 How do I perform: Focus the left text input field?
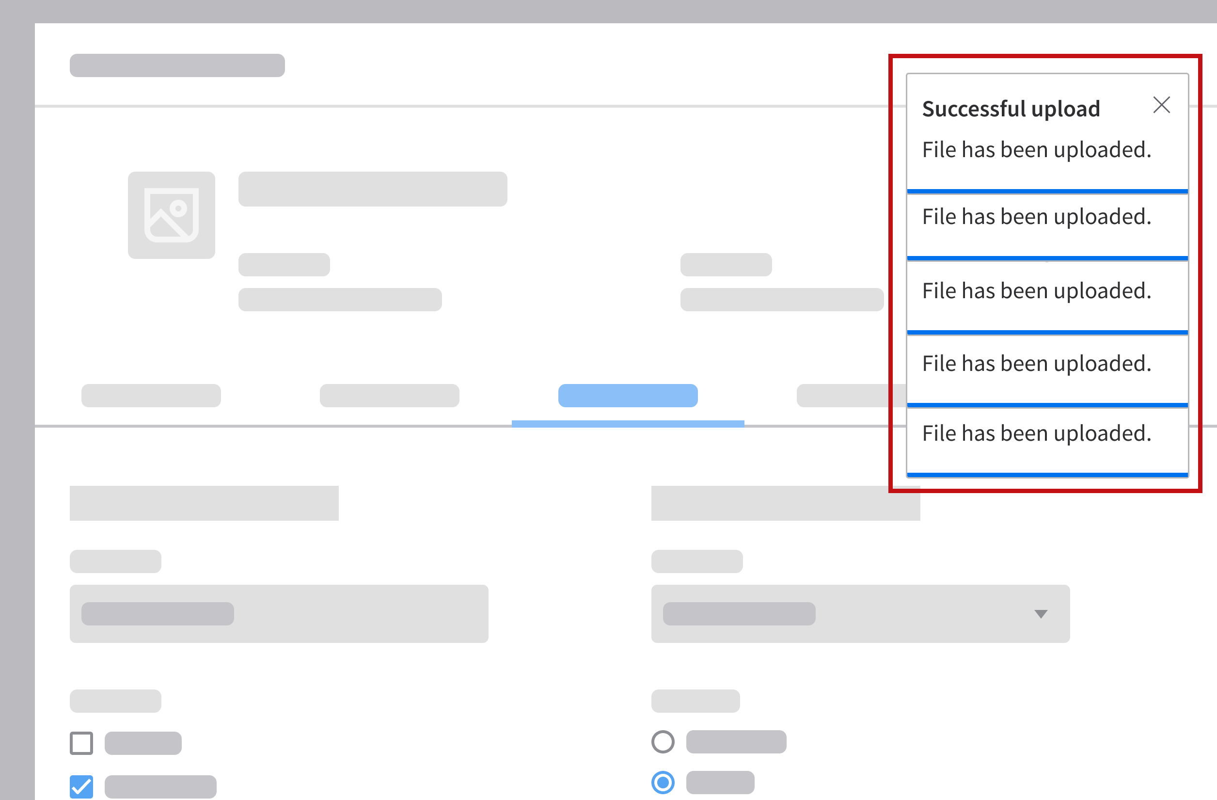pos(279,613)
